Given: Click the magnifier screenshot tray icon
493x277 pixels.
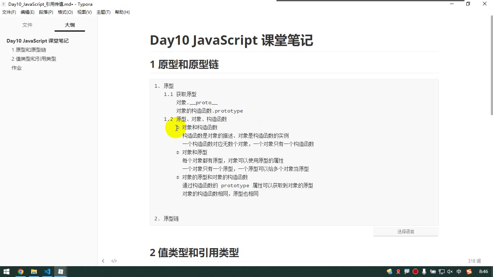Looking at the screenshot, I should tap(407, 272).
